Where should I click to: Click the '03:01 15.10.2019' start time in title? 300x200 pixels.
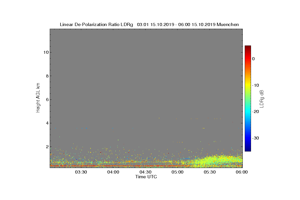[155, 24]
